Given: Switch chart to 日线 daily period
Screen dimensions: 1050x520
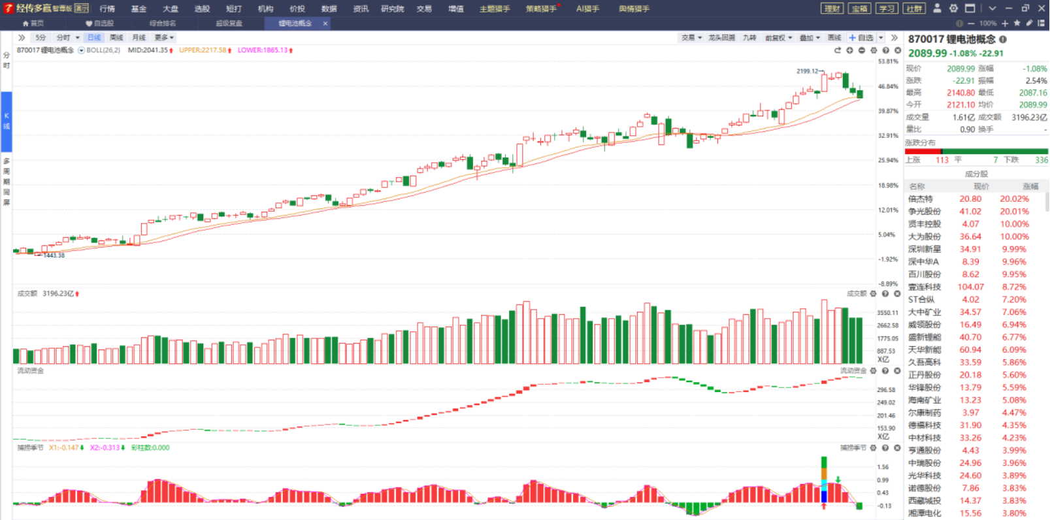Looking at the screenshot, I should (x=94, y=38).
